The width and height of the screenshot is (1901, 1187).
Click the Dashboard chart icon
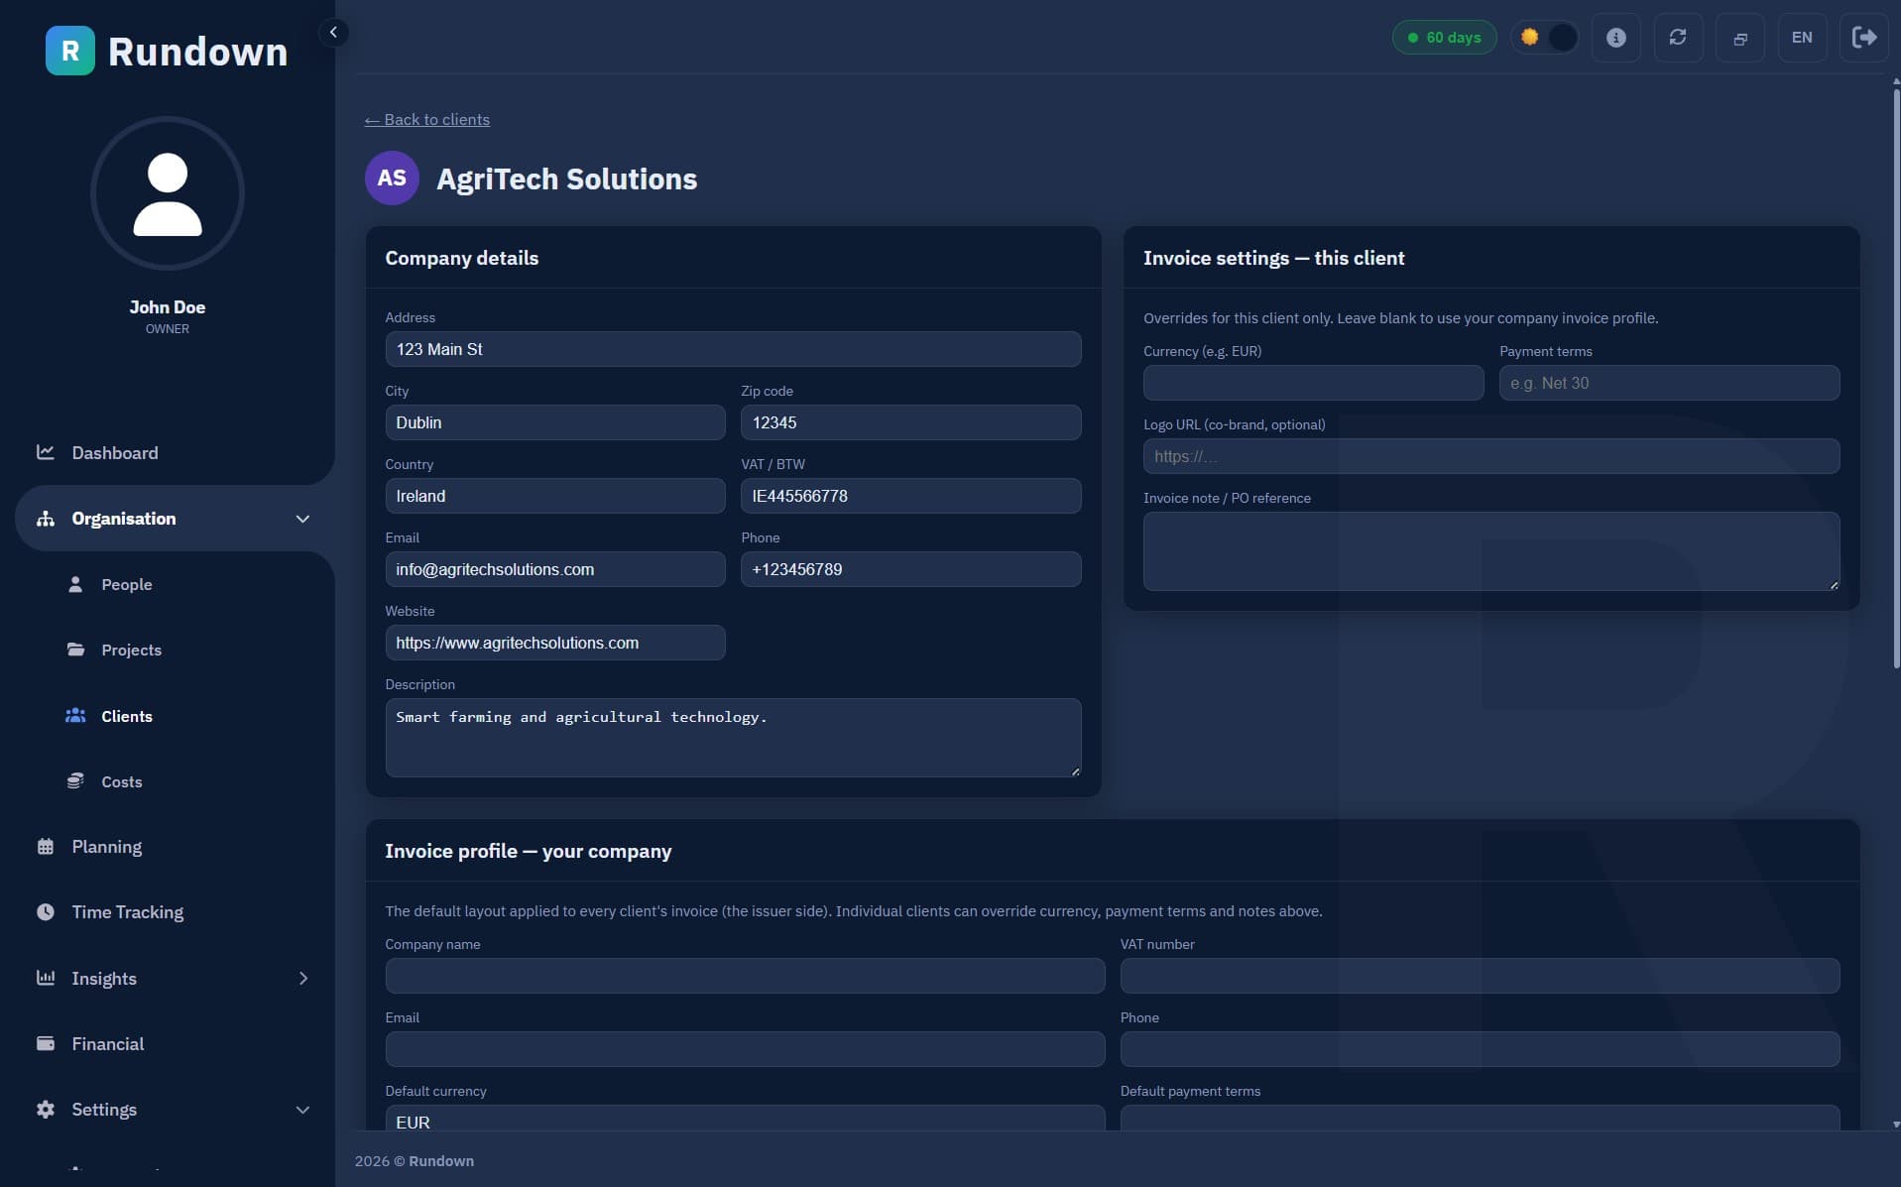coord(46,452)
